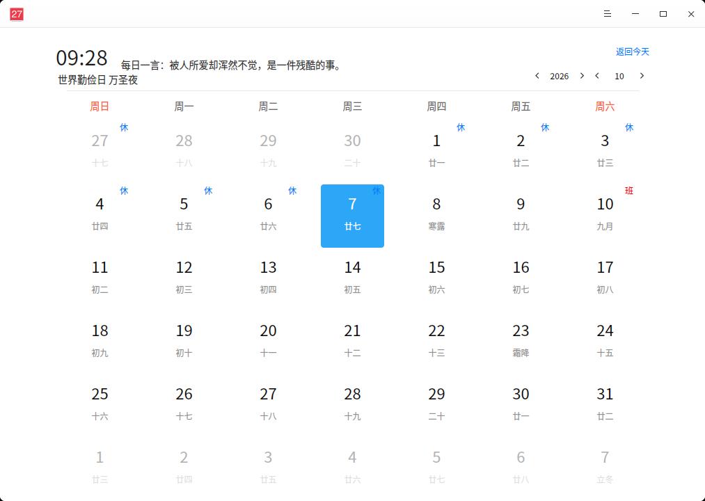Select October 31 with lunar 廿二
The image size is (705, 501).
605,406
